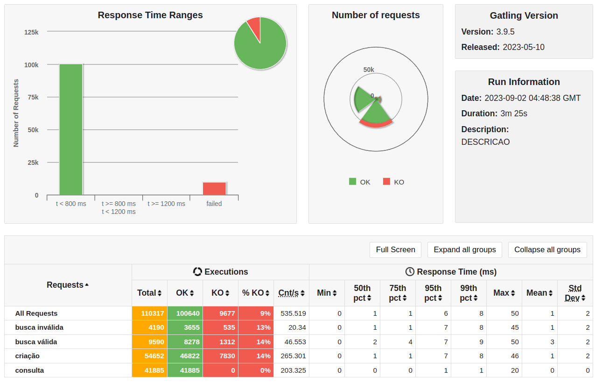This screenshot has width=595, height=383.
Task: Sort by 50th pct arrows
Action: pos(369,298)
